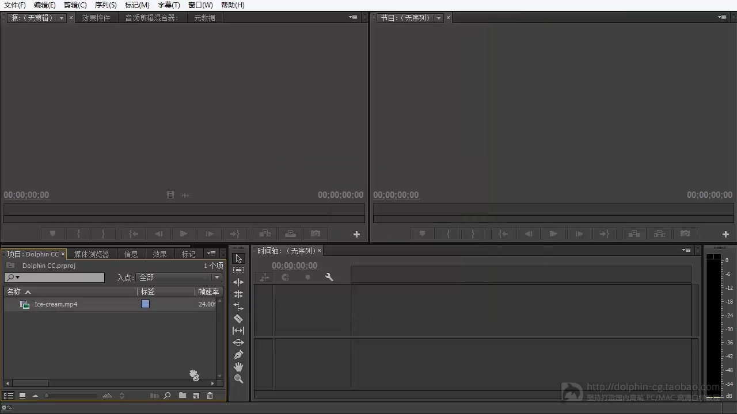Click trash Clear icon in project panel
Image resolution: width=737 pixels, height=414 pixels.
click(210, 396)
